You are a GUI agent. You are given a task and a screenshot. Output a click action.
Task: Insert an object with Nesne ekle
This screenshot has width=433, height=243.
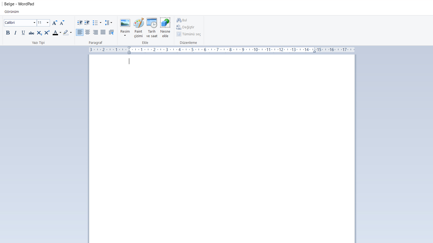click(x=165, y=27)
